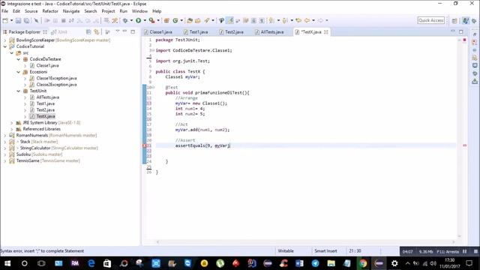Open the Navigate menu
480x270 pixels.
click(71, 11)
